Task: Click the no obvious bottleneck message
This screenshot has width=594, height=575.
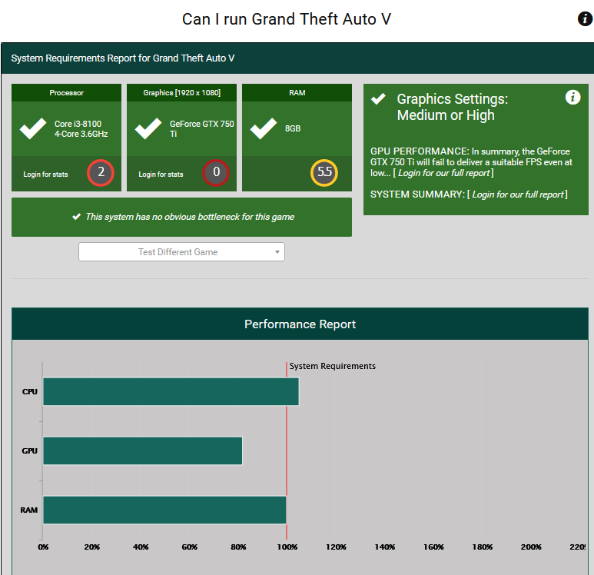Action: pyautogui.click(x=190, y=217)
